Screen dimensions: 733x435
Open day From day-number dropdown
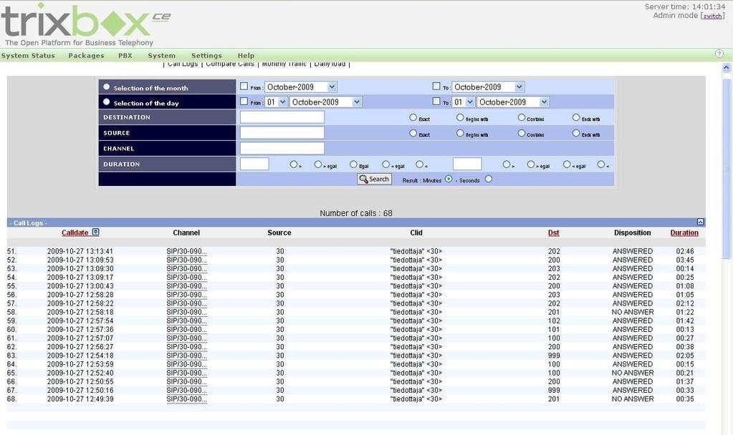276,102
